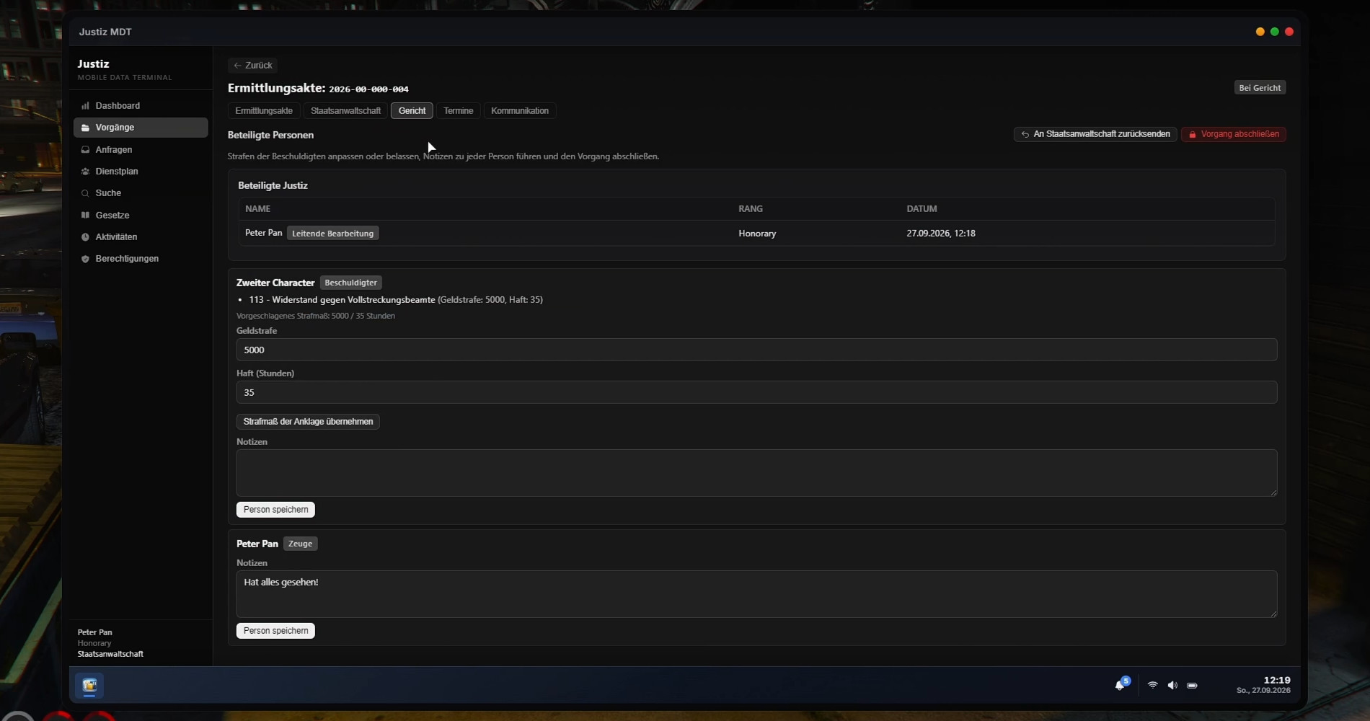The image size is (1370, 721).
Task: Open the Termine tab
Action: [459, 110]
